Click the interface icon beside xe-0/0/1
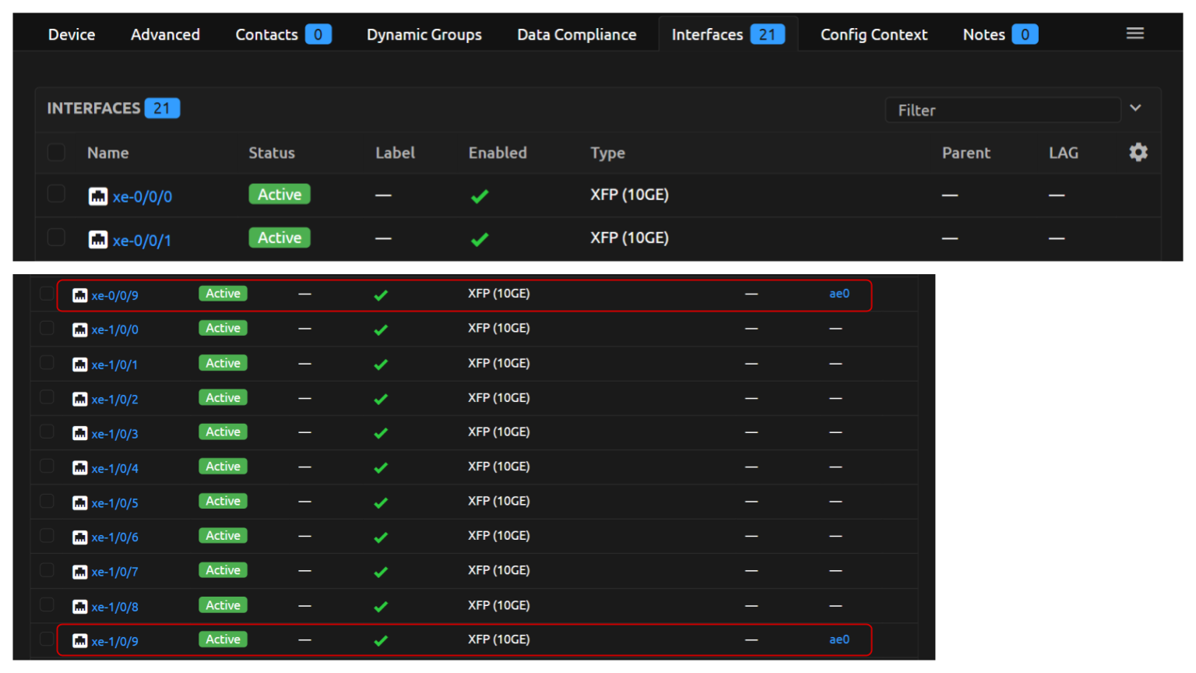1196x673 pixels. pos(98,240)
